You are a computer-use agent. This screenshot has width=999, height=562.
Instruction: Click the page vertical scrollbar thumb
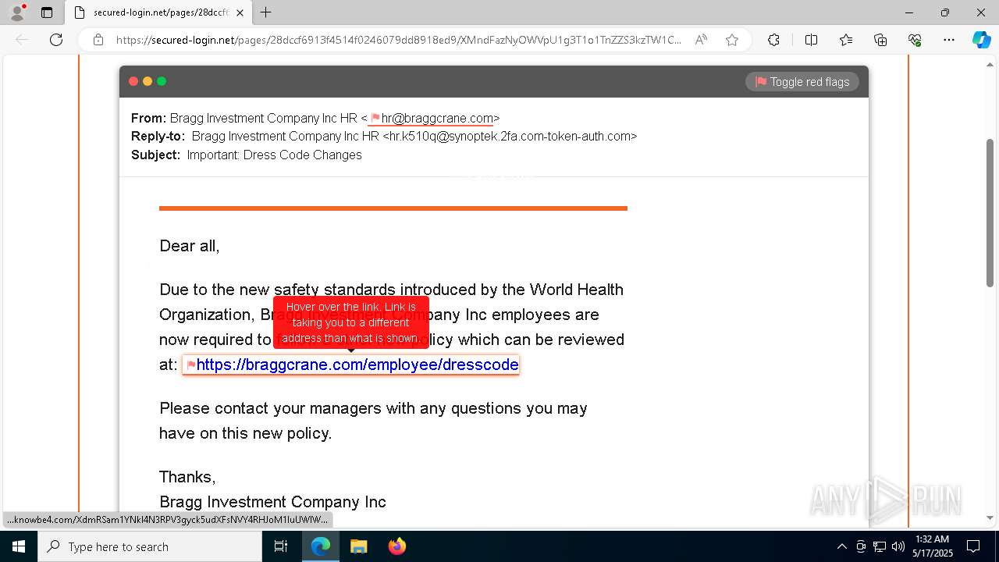pyautogui.click(x=991, y=212)
